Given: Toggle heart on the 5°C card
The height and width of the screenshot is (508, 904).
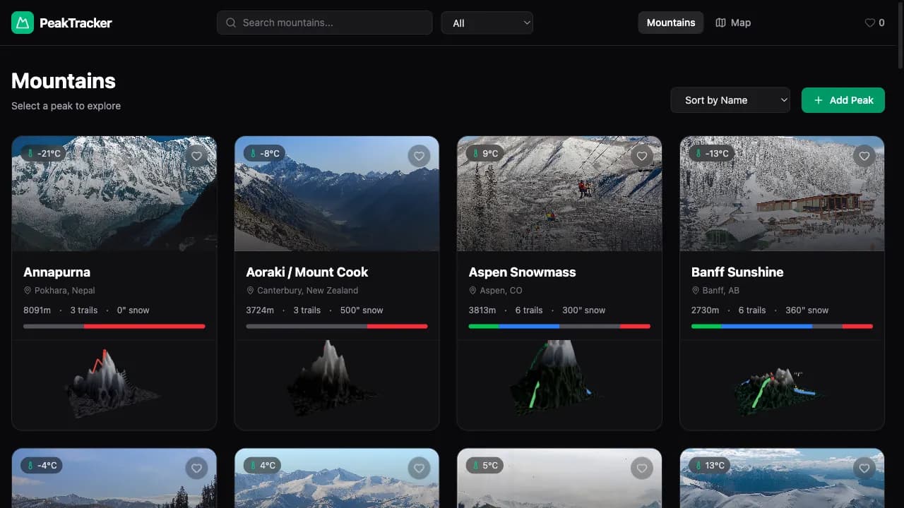Looking at the screenshot, I should [641, 468].
